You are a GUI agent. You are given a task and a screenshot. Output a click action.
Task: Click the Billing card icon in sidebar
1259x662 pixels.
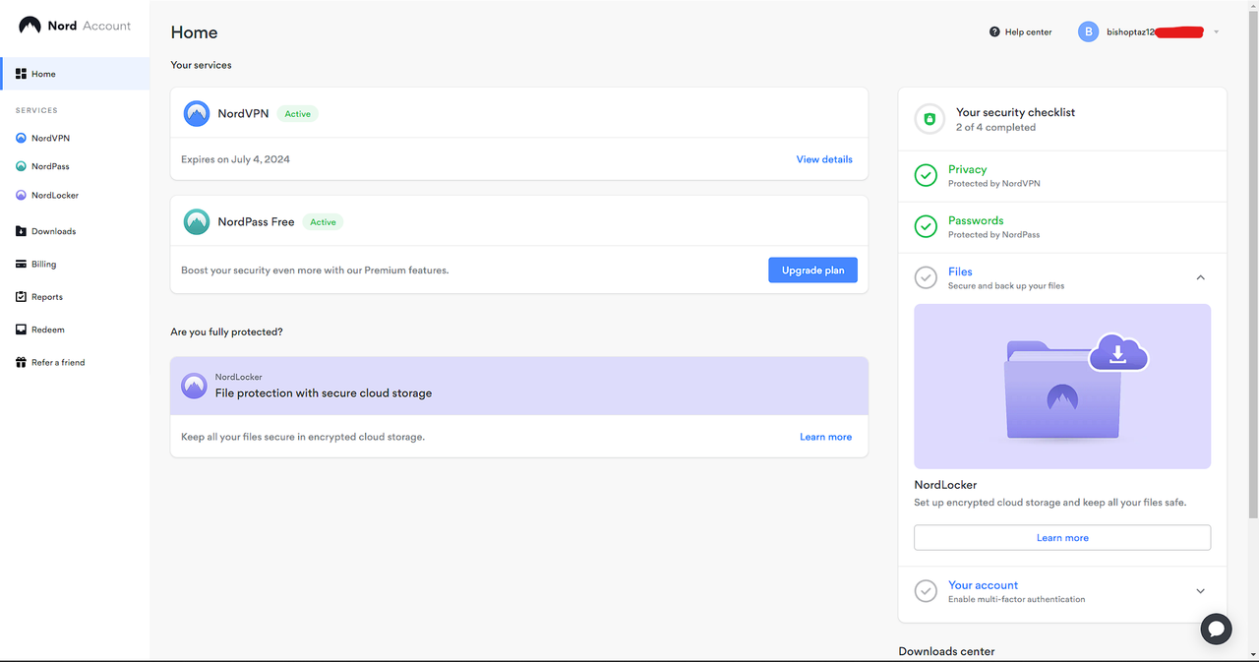[21, 264]
